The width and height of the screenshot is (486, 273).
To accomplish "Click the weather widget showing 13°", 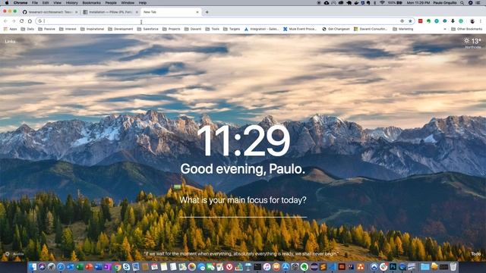I will (x=472, y=42).
